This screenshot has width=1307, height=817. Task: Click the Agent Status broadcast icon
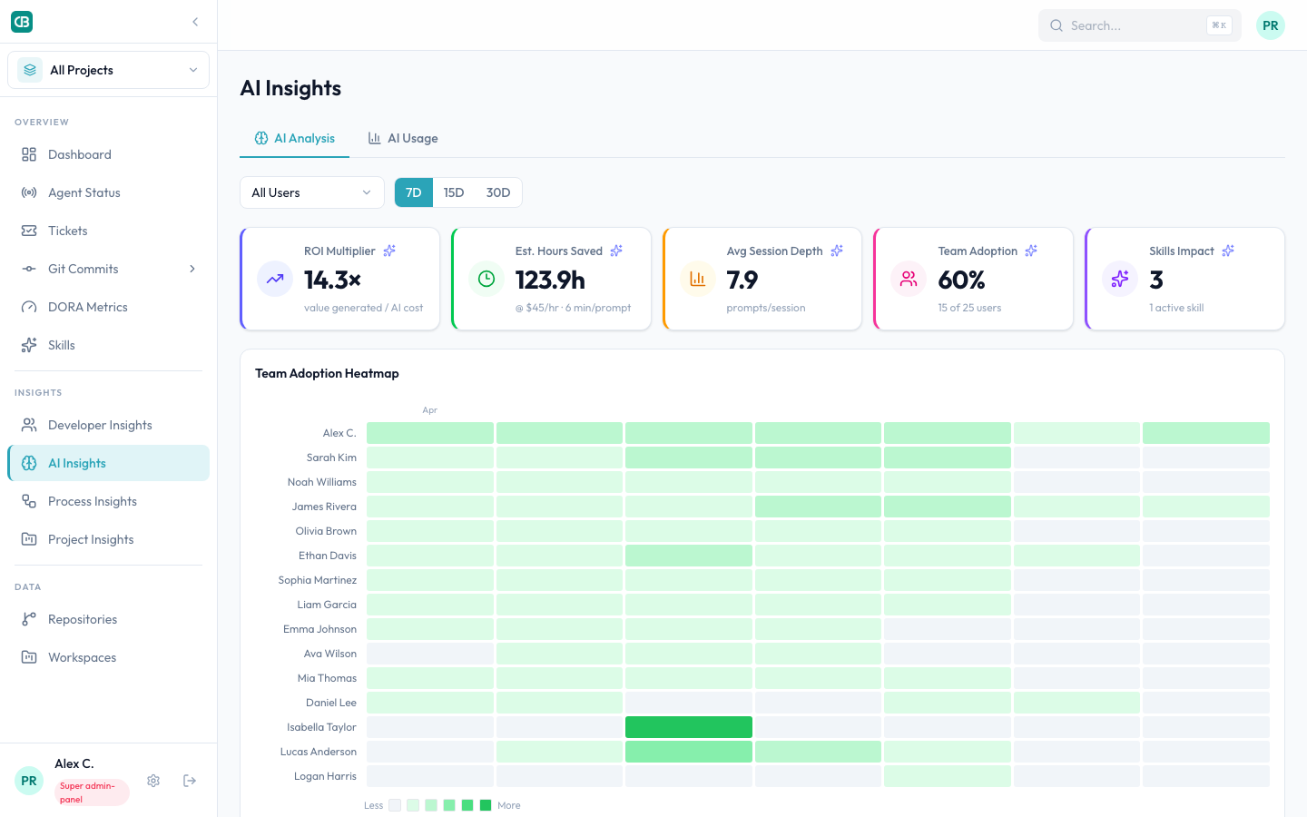(x=29, y=192)
